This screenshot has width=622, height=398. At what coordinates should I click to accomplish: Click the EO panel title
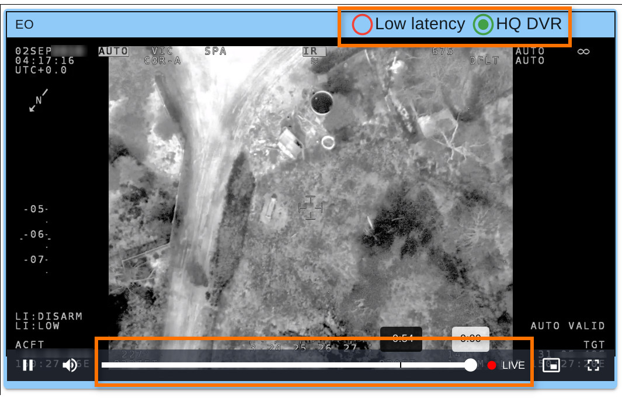point(25,25)
